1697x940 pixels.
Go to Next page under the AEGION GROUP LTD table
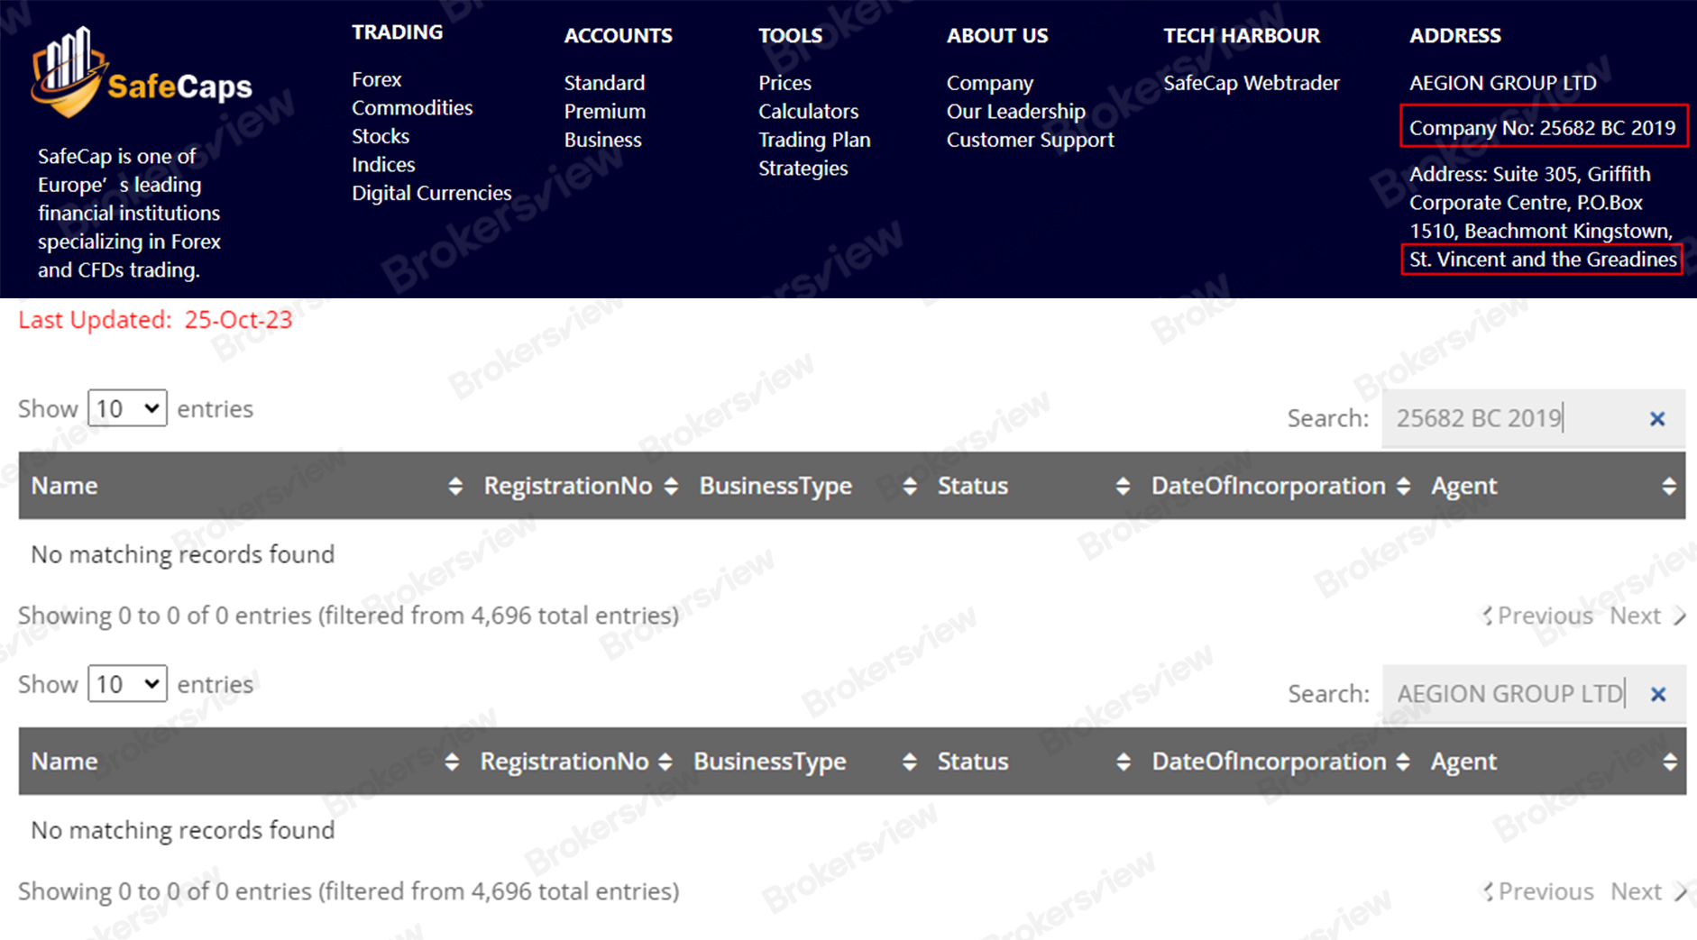1648,891
